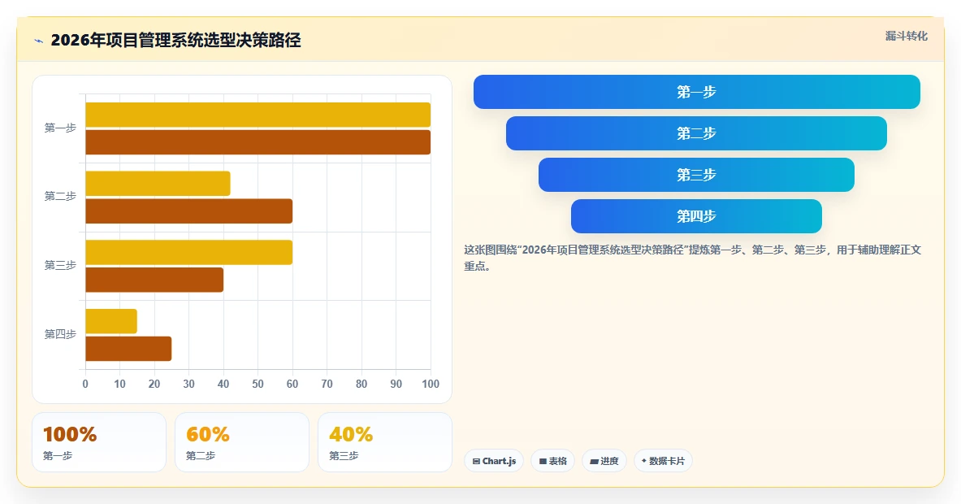Image resolution: width=961 pixels, height=504 pixels.
Task: Click the 进度 tag chip
Action: coord(604,461)
